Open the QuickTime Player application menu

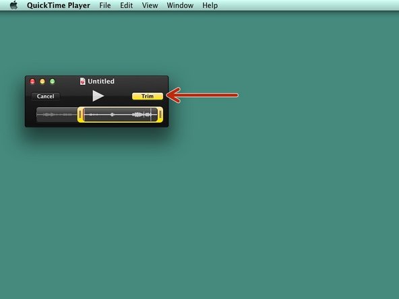58,5
